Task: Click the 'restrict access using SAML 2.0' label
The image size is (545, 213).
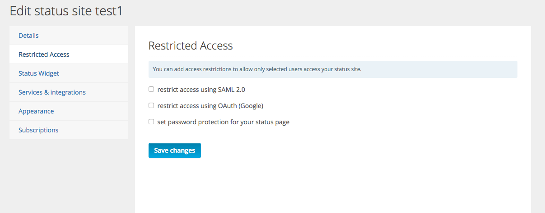Action: pyautogui.click(x=201, y=90)
